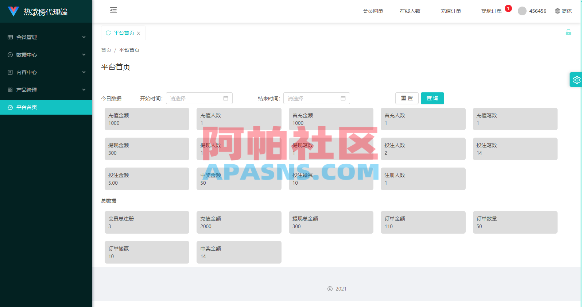Expand the 会员管理 menu chevron
The height and width of the screenshot is (307, 582).
84,37
